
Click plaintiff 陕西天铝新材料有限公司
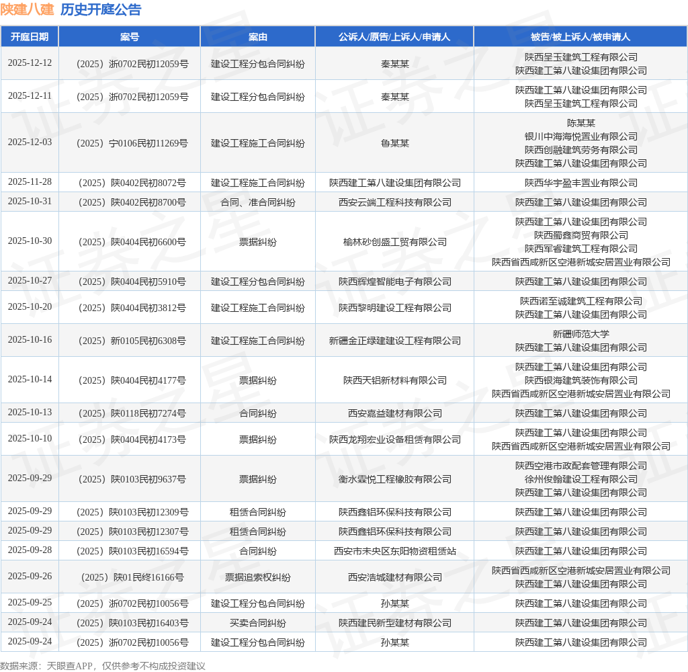tap(395, 380)
